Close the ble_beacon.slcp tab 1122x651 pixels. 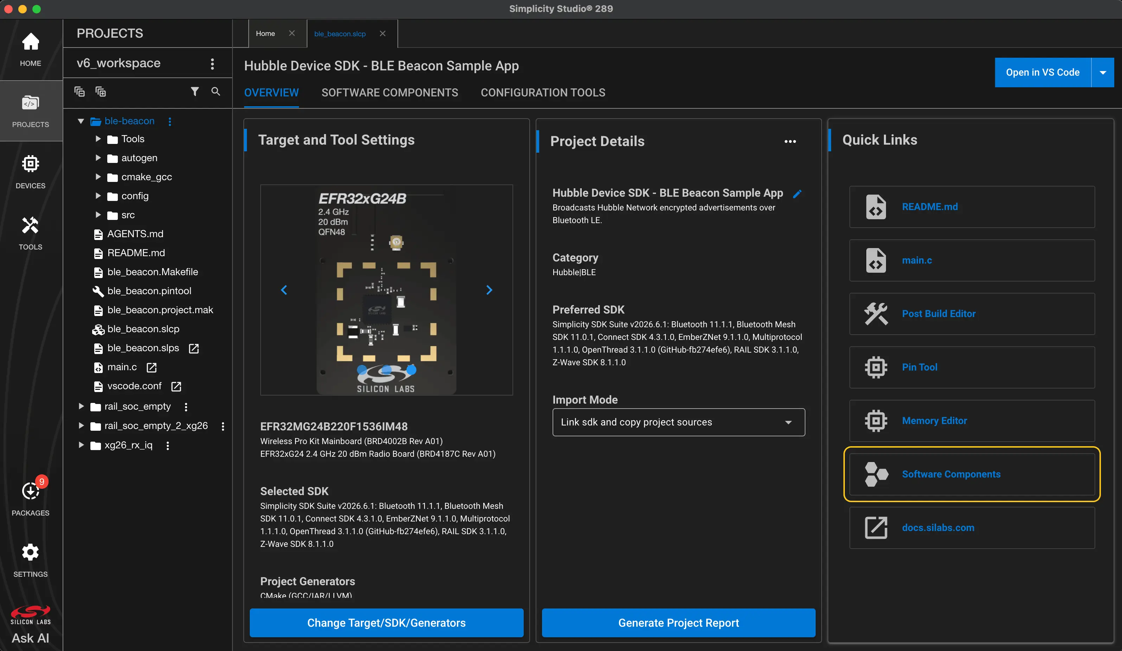[382, 33]
